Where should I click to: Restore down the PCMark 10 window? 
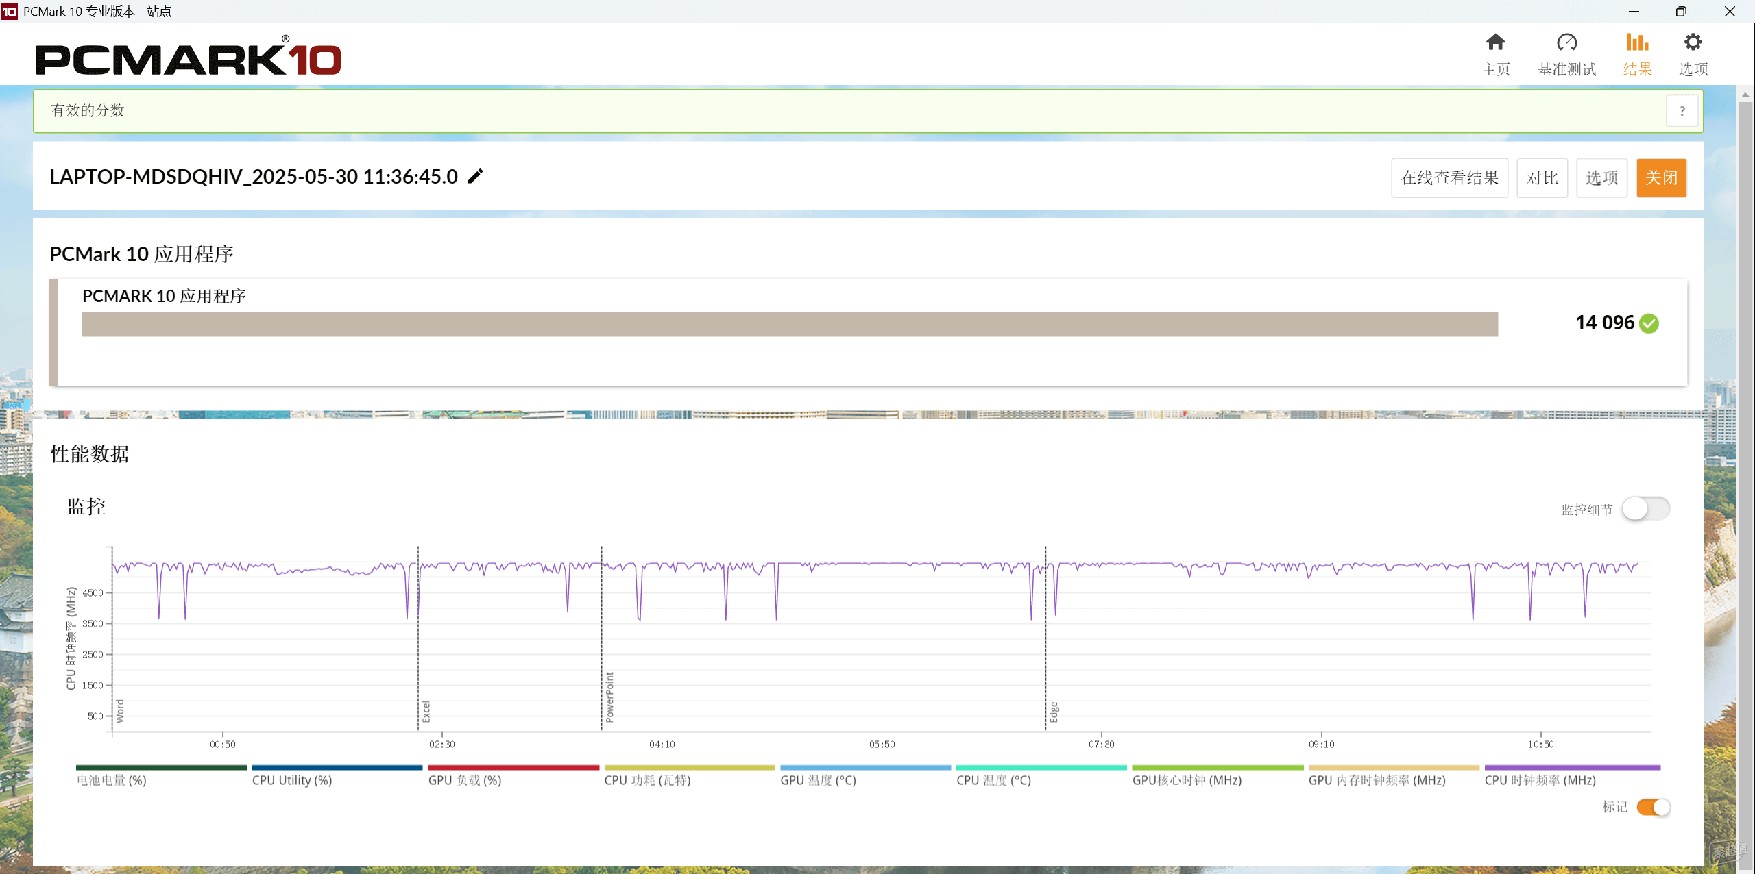[x=1681, y=12]
